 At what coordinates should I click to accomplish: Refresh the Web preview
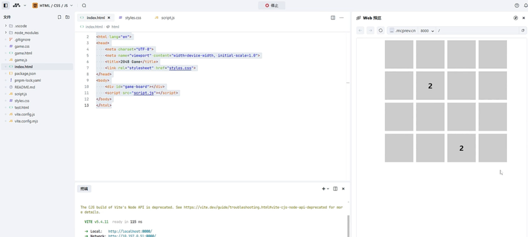380,31
